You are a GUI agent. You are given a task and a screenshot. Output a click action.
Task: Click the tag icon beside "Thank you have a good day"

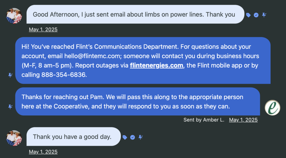pyautogui.click(x=125, y=137)
